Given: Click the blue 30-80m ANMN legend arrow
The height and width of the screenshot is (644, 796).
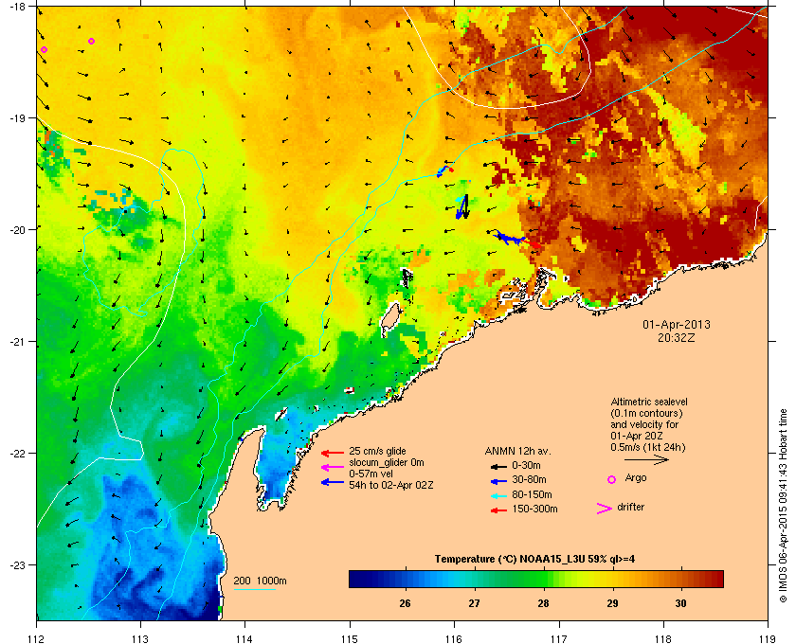Looking at the screenshot, I should pos(498,481).
